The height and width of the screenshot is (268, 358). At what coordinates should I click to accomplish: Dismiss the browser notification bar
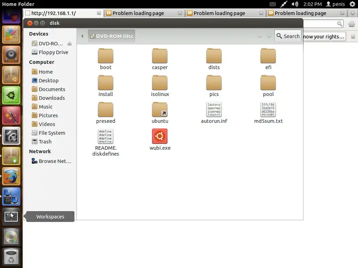pos(353,36)
